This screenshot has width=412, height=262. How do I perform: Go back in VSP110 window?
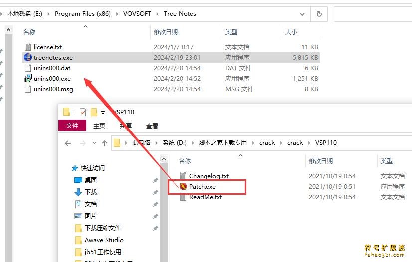point(68,143)
